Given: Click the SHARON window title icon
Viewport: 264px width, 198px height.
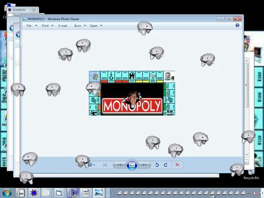Looking at the screenshot, I should (10, 10).
